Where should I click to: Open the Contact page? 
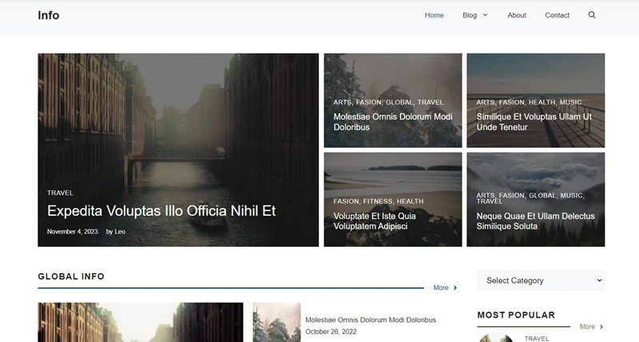557,15
